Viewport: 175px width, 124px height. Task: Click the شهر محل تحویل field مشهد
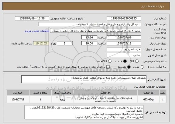[124, 55]
